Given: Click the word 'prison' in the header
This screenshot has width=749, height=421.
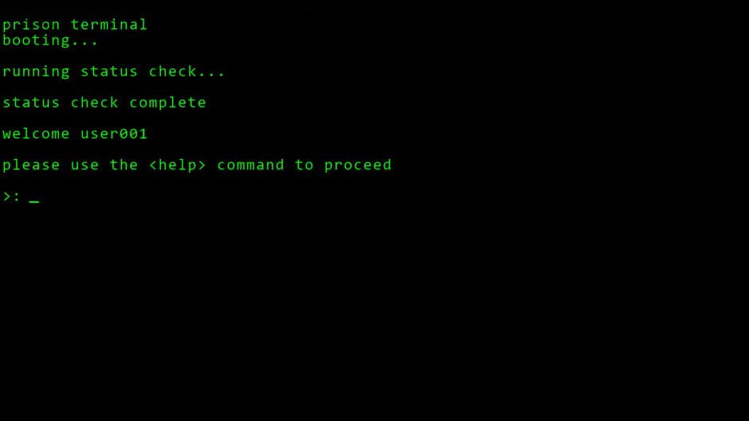Looking at the screenshot, I should tap(31, 25).
